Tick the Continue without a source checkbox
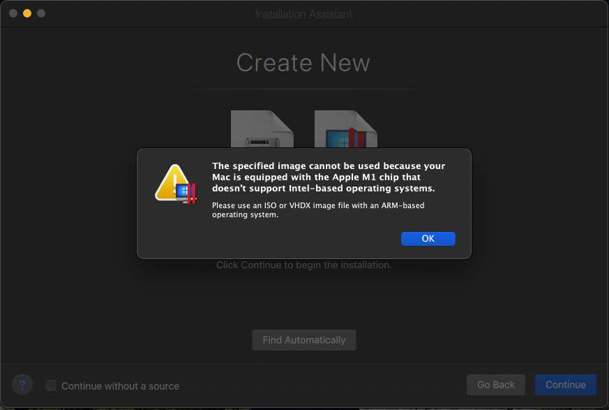The width and height of the screenshot is (609, 410). point(51,386)
